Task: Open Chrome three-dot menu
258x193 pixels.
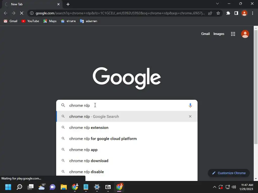Action: click(x=252, y=13)
